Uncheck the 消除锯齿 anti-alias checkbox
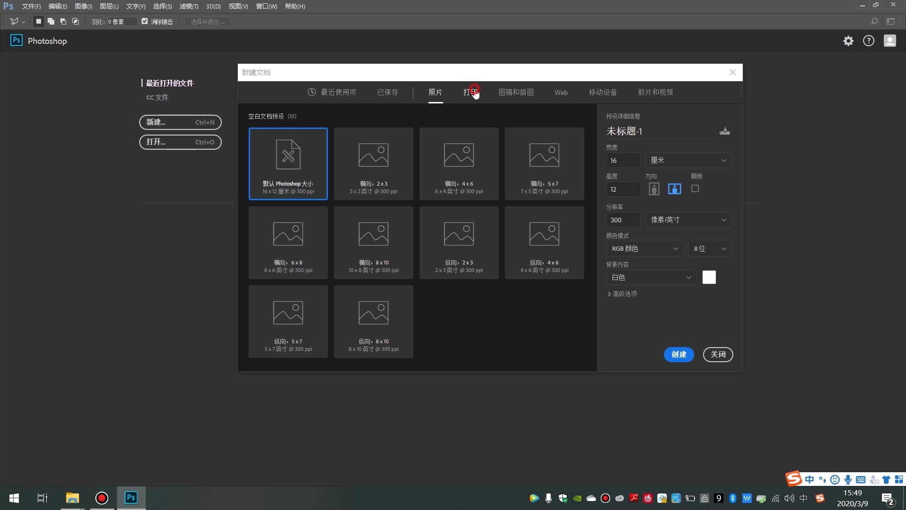Screen dimensions: 906x510 coord(145,21)
